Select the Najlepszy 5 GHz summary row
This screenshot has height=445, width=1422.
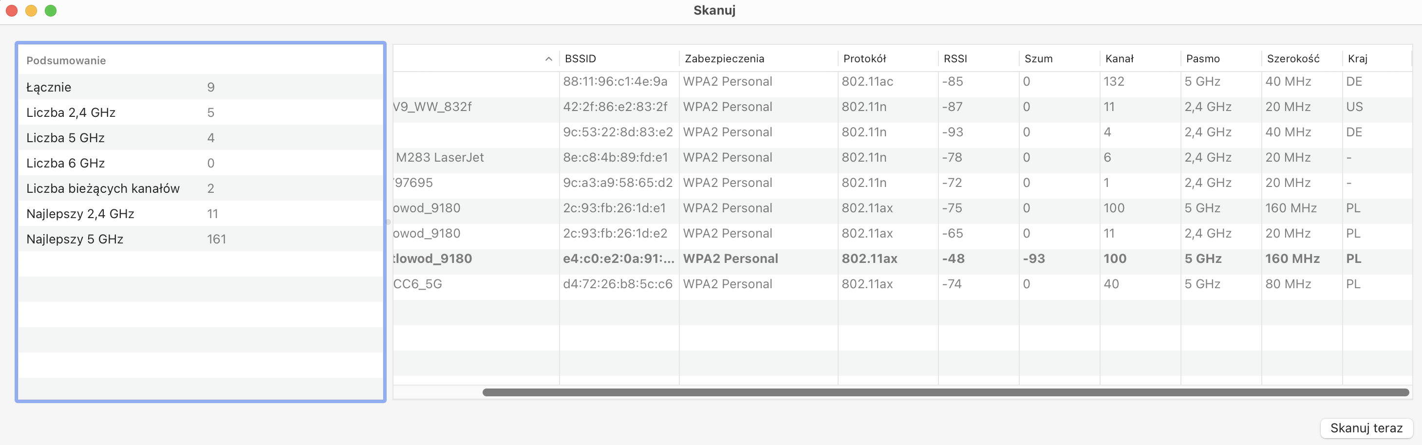(200, 239)
